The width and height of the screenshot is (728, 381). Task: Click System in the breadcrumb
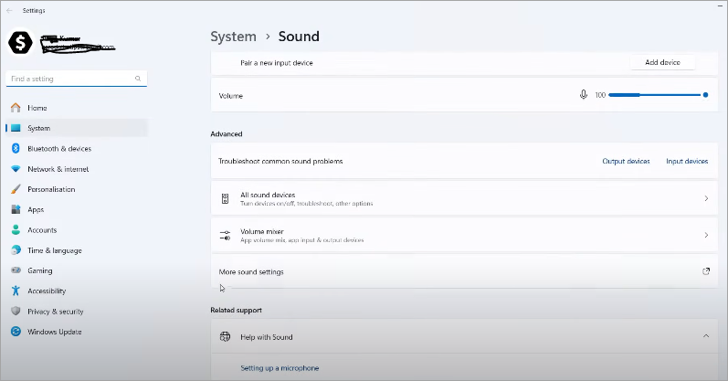pos(233,37)
